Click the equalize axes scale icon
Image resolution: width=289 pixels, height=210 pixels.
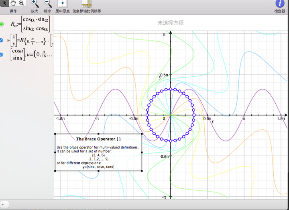87,4
